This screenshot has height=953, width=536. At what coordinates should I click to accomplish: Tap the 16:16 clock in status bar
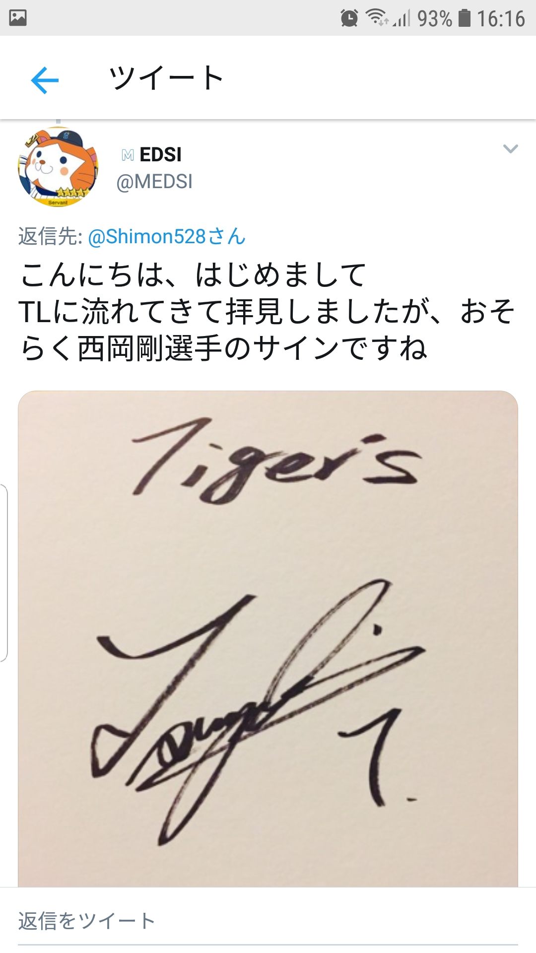(x=501, y=18)
